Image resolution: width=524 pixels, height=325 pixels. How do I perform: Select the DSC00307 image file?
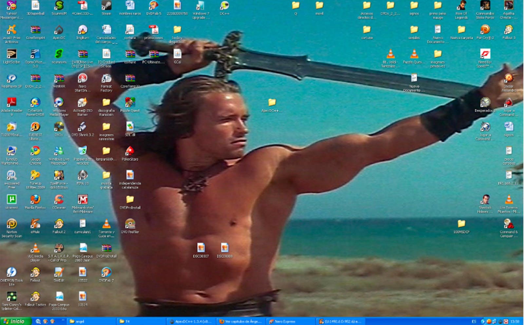coord(201,248)
